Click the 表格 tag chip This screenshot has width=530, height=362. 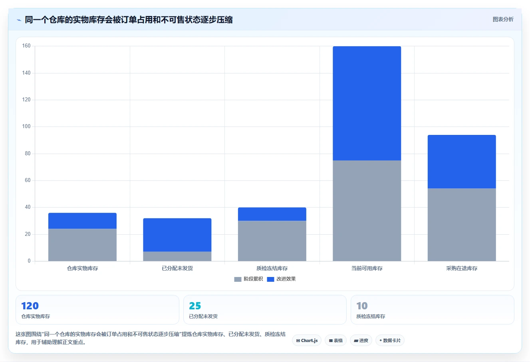[x=336, y=340]
